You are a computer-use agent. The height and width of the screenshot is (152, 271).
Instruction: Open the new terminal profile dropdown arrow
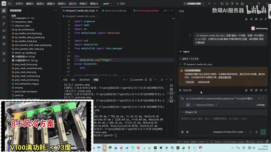(127, 80)
